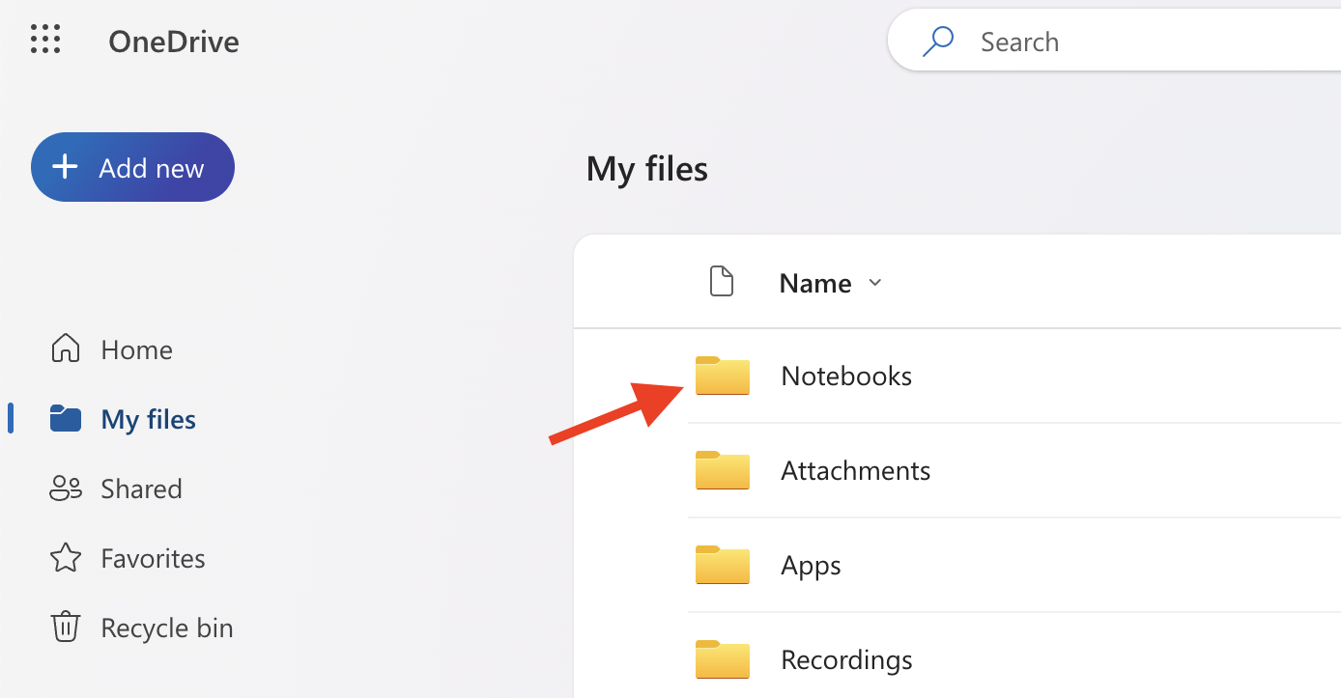Sort by Name column header
Viewport: 1341px width, 698px height.
pos(815,283)
